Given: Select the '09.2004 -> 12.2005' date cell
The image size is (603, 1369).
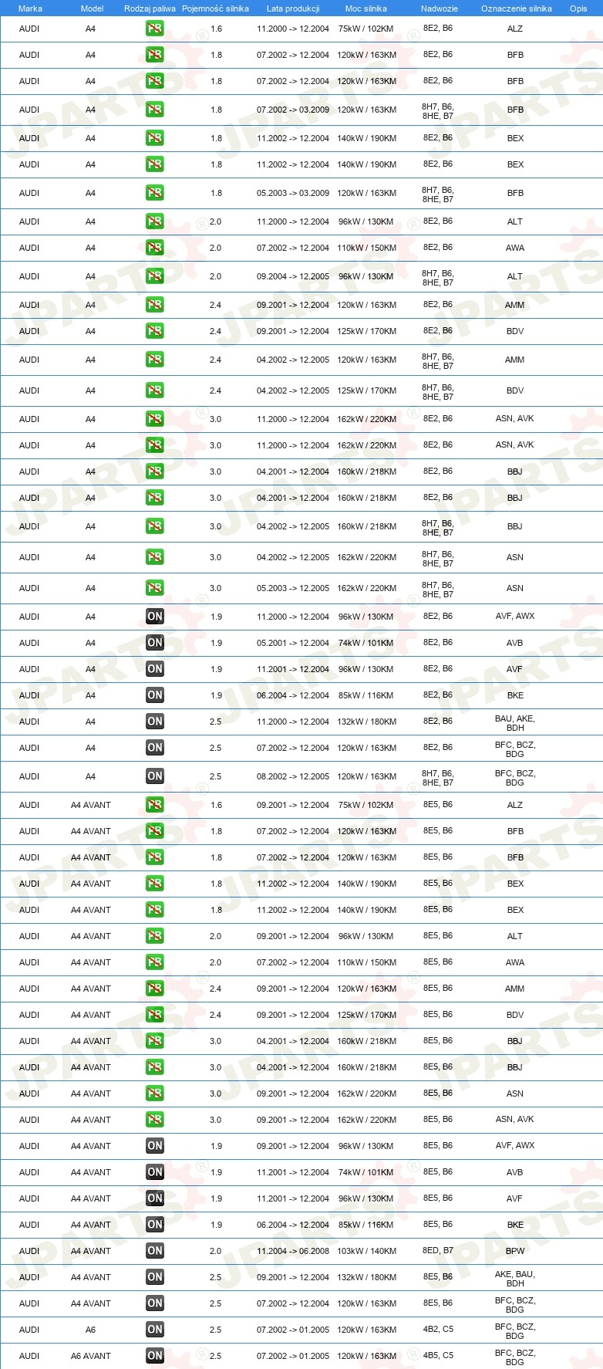Looking at the screenshot, I should [293, 276].
